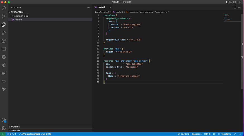The image size is (244, 136).
Task: Open the Docker panel from activity bar
Action: pyautogui.click(x=4, y=73)
